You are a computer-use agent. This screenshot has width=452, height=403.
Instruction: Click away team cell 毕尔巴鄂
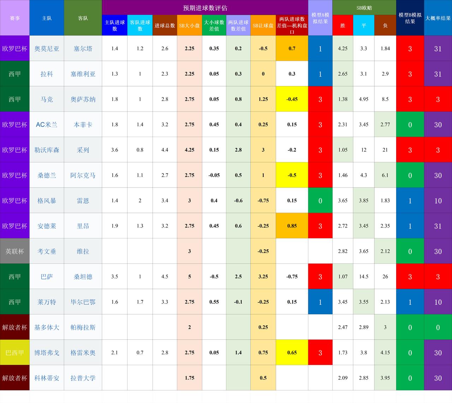click(83, 302)
